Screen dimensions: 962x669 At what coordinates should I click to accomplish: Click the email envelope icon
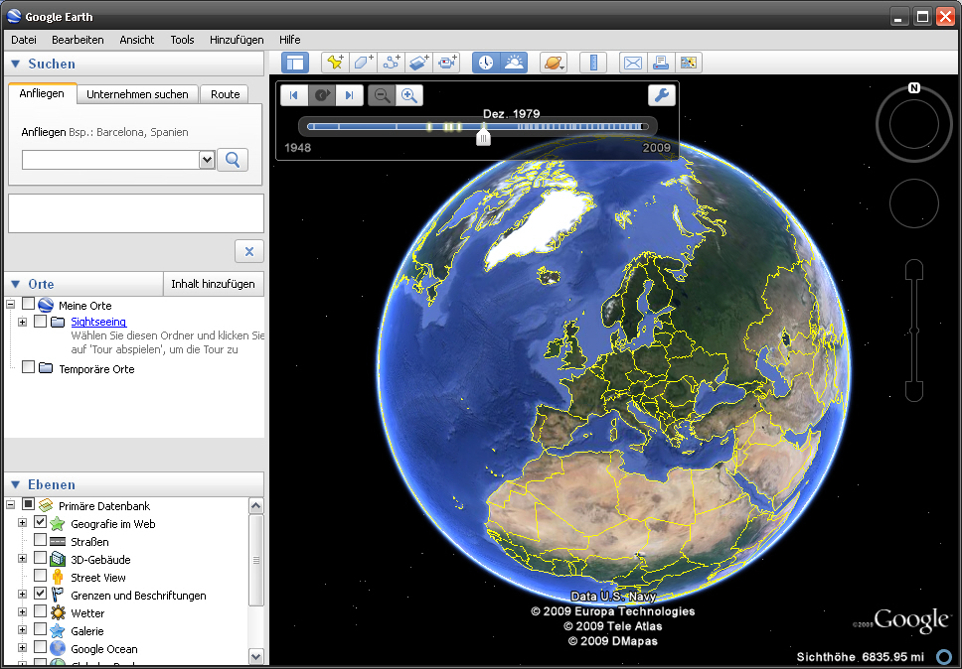coord(632,63)
